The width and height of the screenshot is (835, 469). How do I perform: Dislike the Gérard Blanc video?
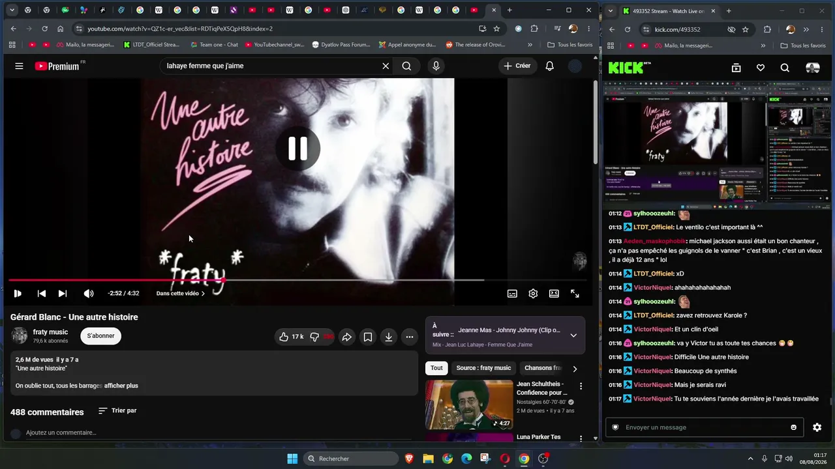coord(321,337)
